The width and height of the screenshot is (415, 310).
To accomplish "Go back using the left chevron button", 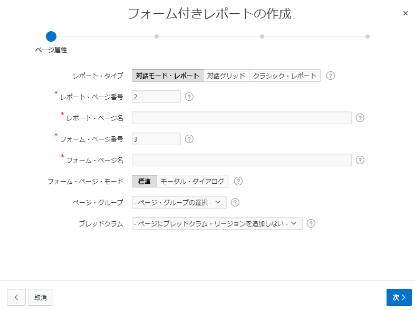I will 16,297.
